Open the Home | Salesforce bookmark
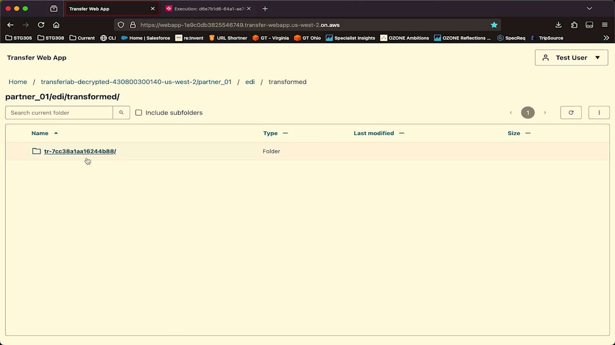The width and height of the screenshot is (615, 345). (x=146, y=38)
